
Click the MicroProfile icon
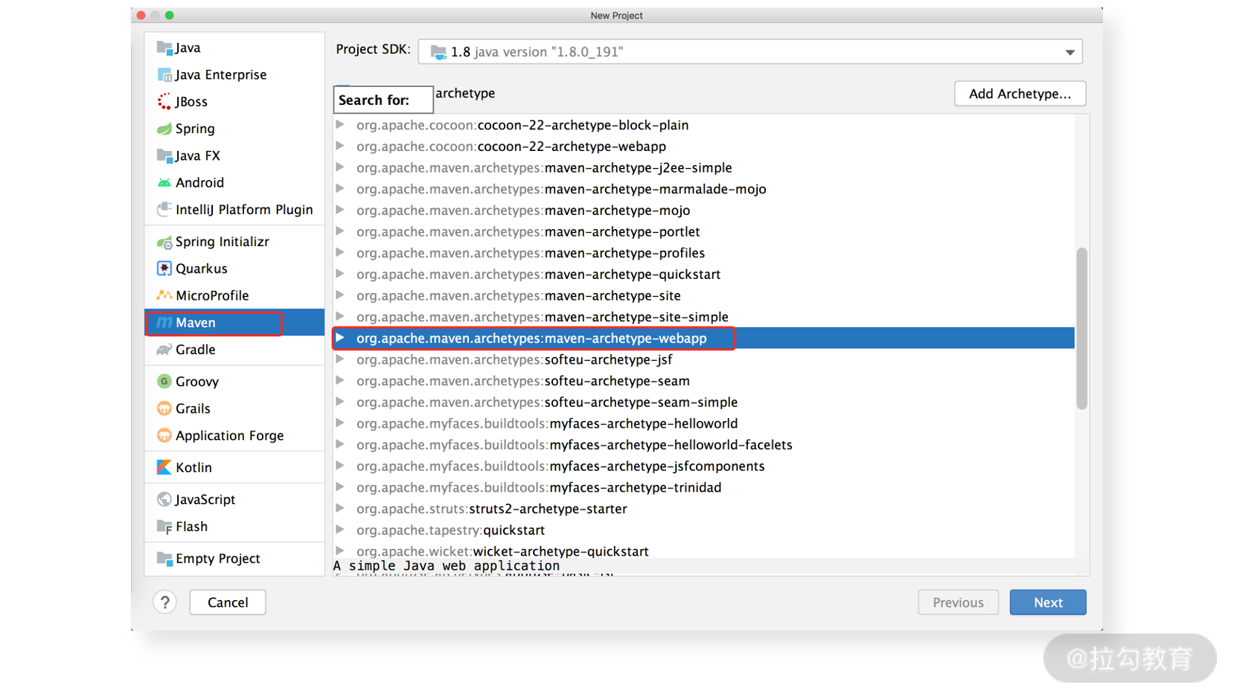click(164, 295)
